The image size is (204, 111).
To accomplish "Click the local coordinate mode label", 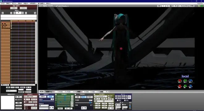I will 185,76.
